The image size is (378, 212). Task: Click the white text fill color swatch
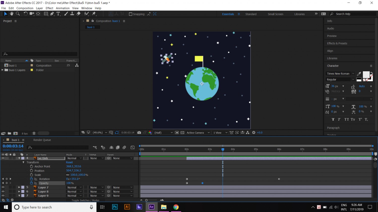366,75
